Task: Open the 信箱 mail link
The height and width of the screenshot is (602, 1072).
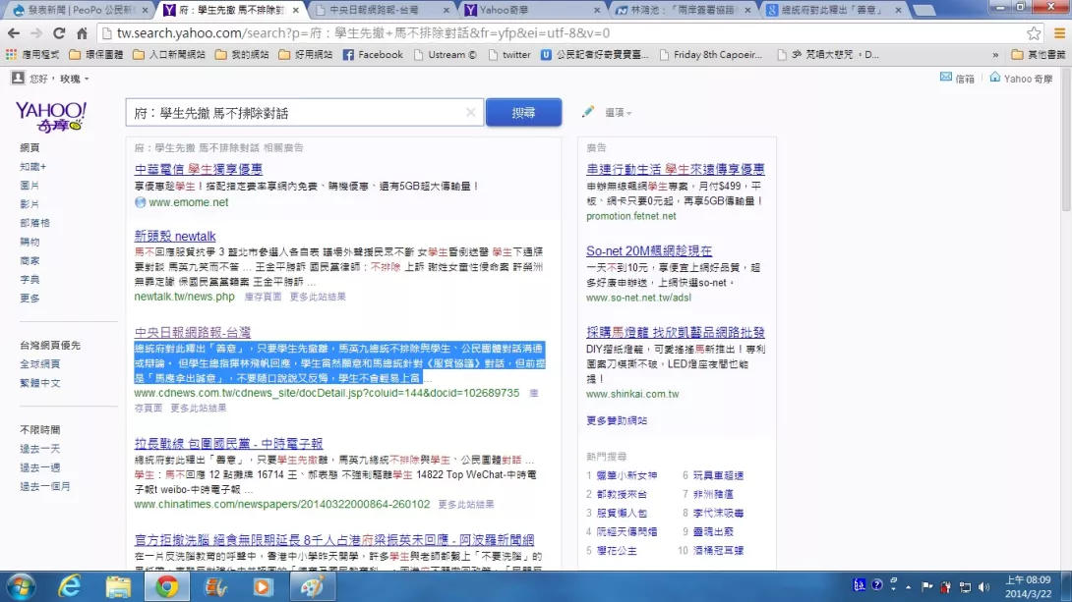Action: point(957,79)
